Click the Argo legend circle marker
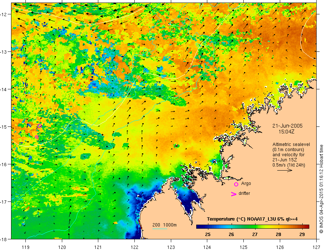This screenshot has height=250, width=324. [236, 184]
